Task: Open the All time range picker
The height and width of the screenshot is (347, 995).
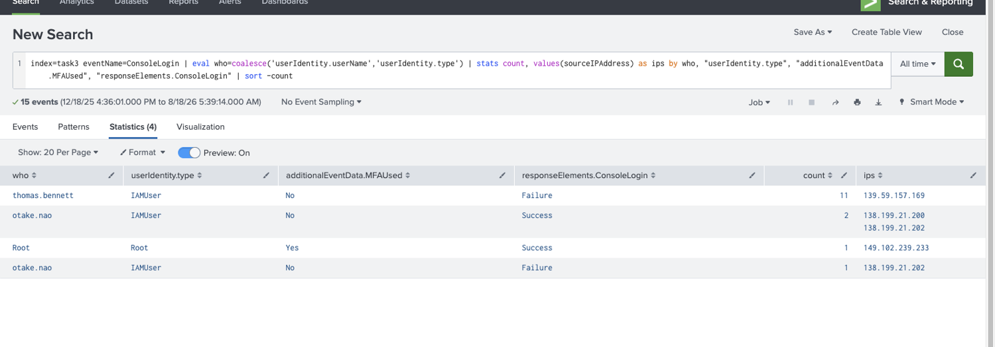Action: (x=918, y=64)
